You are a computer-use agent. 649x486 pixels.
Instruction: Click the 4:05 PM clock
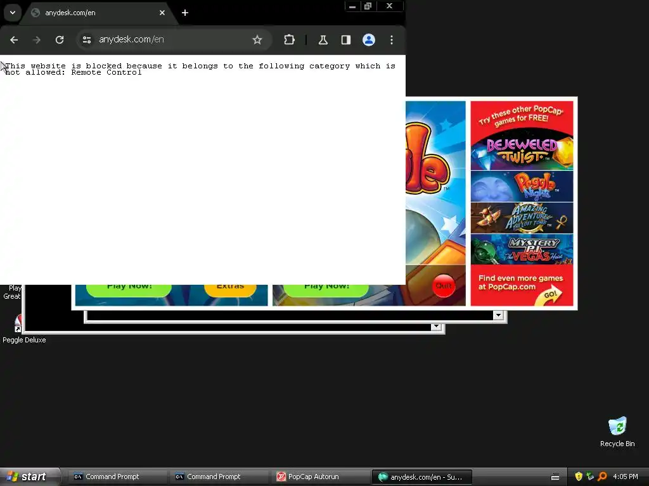coord(625,477)
